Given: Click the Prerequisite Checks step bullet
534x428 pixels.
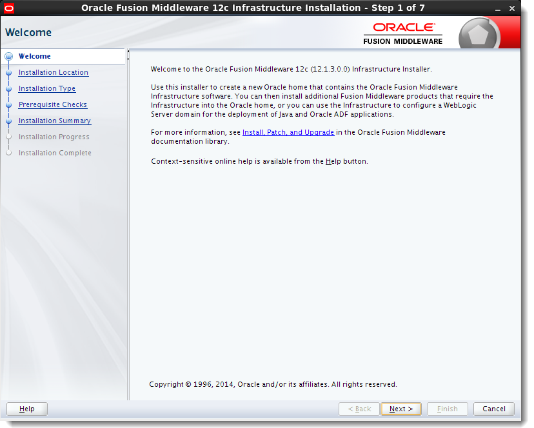Looking at the screenshot, I should point(9,105).
